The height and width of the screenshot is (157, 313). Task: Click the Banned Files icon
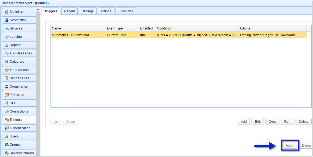7,78
